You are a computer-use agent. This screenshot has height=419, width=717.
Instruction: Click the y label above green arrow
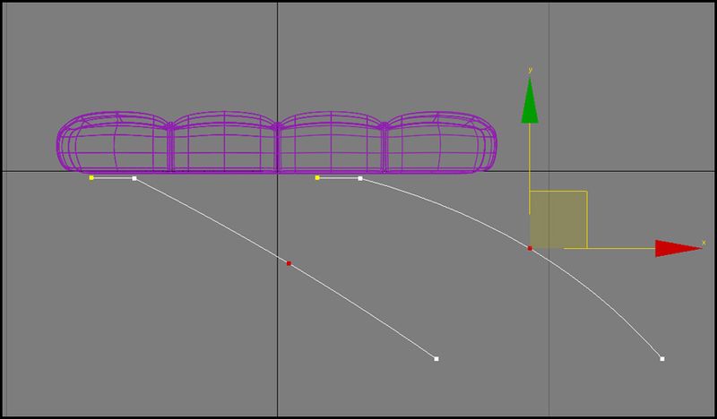pyautogui.click(x=531, y=68)
